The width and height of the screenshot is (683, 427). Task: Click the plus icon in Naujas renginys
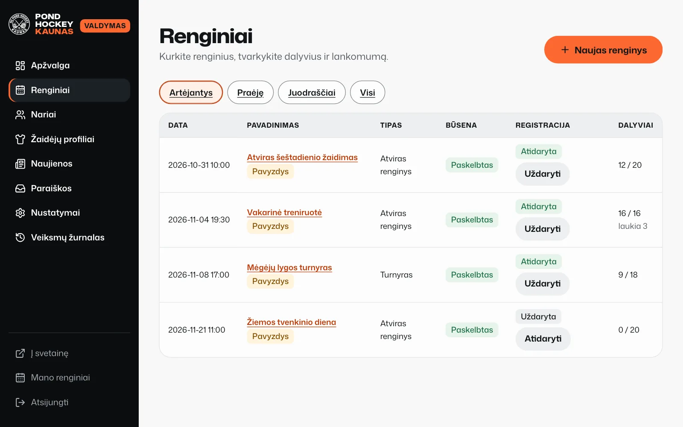[x=565, y=50]
